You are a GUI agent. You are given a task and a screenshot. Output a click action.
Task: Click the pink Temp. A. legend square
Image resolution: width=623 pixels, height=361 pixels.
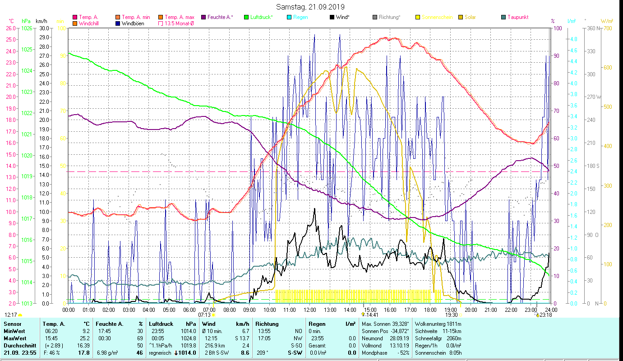coord(75,18)
